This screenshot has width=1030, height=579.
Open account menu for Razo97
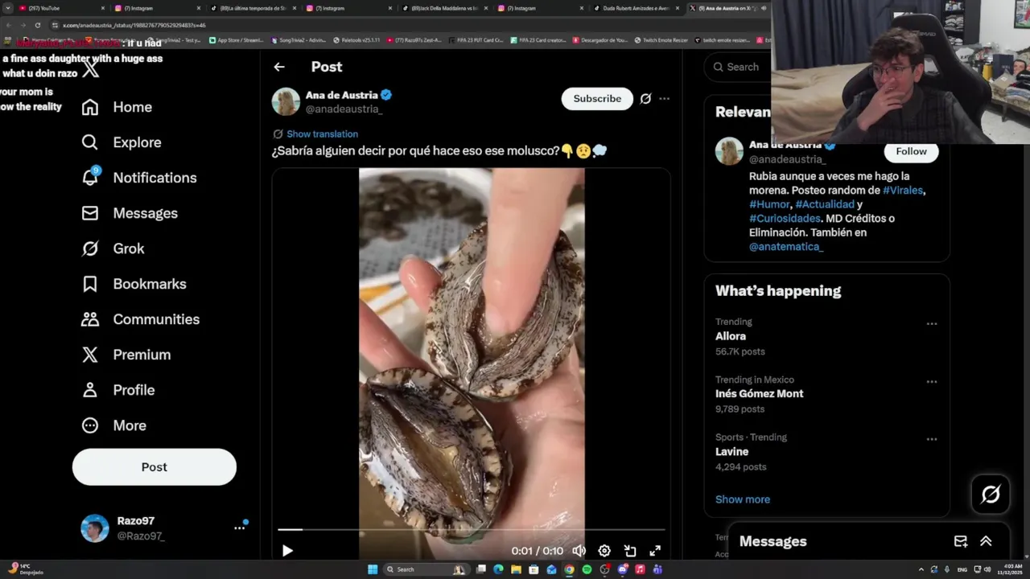pyautogui.click(x=239, y=528)
